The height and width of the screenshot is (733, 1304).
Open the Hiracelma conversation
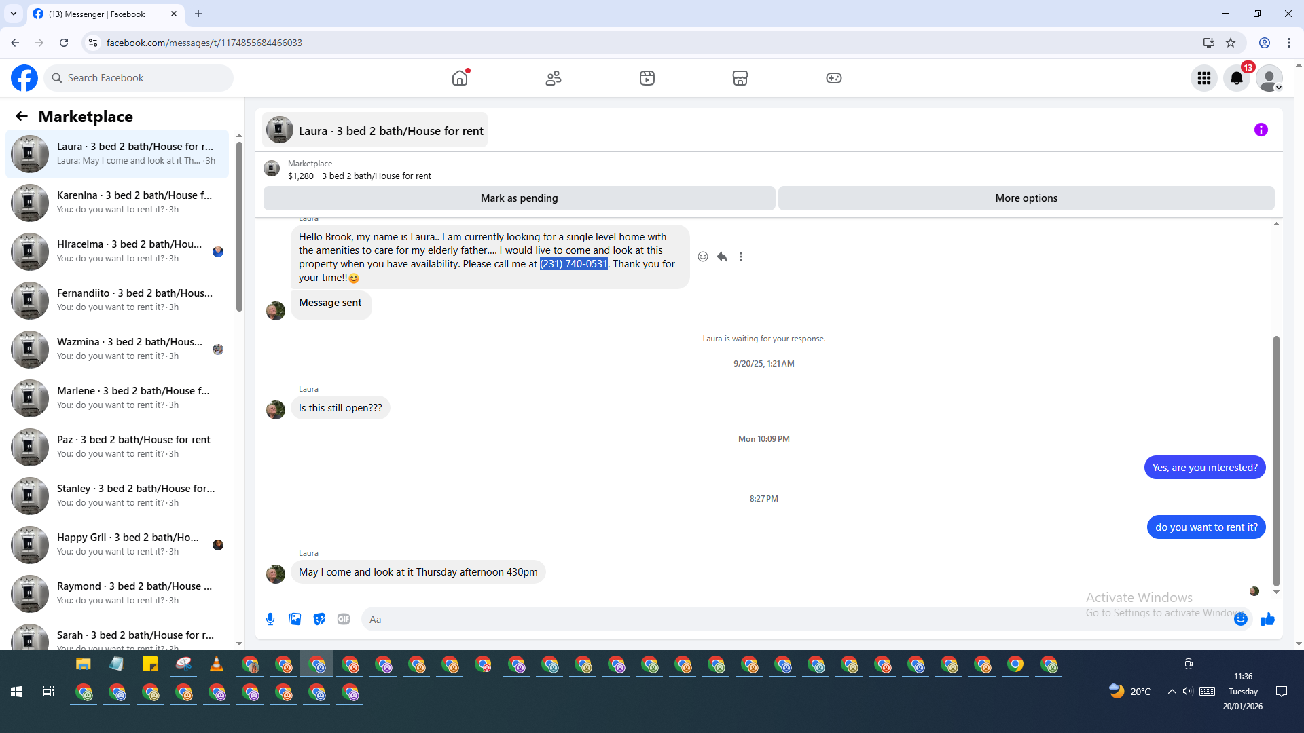coord(117,252)
